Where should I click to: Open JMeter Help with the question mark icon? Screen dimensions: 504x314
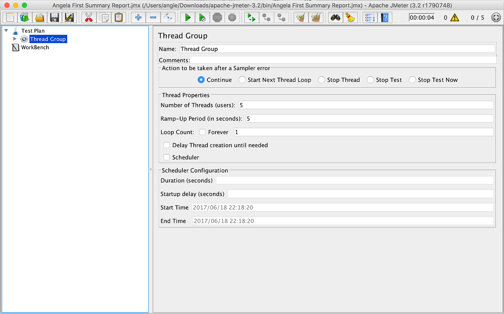[x=385, y=17]
